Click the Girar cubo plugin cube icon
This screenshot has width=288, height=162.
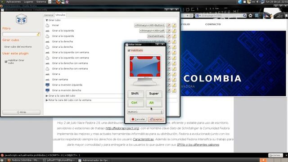tap(21, 19)
